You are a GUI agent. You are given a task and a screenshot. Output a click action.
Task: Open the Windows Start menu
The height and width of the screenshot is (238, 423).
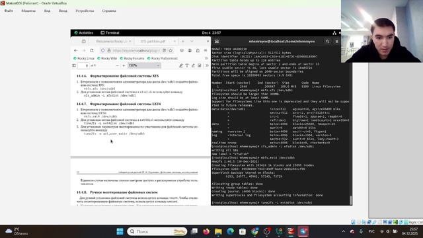[x=120, y=231]
